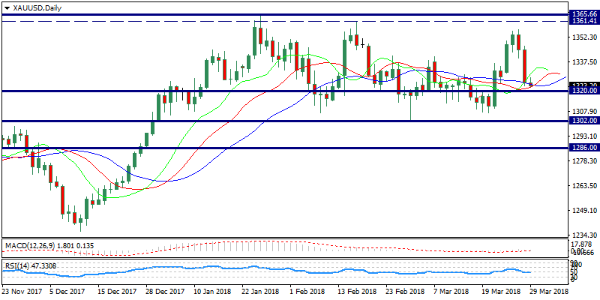Click the 1337.50 price axis value
This screenshot has height=300, width=600.
pos(583,61)
